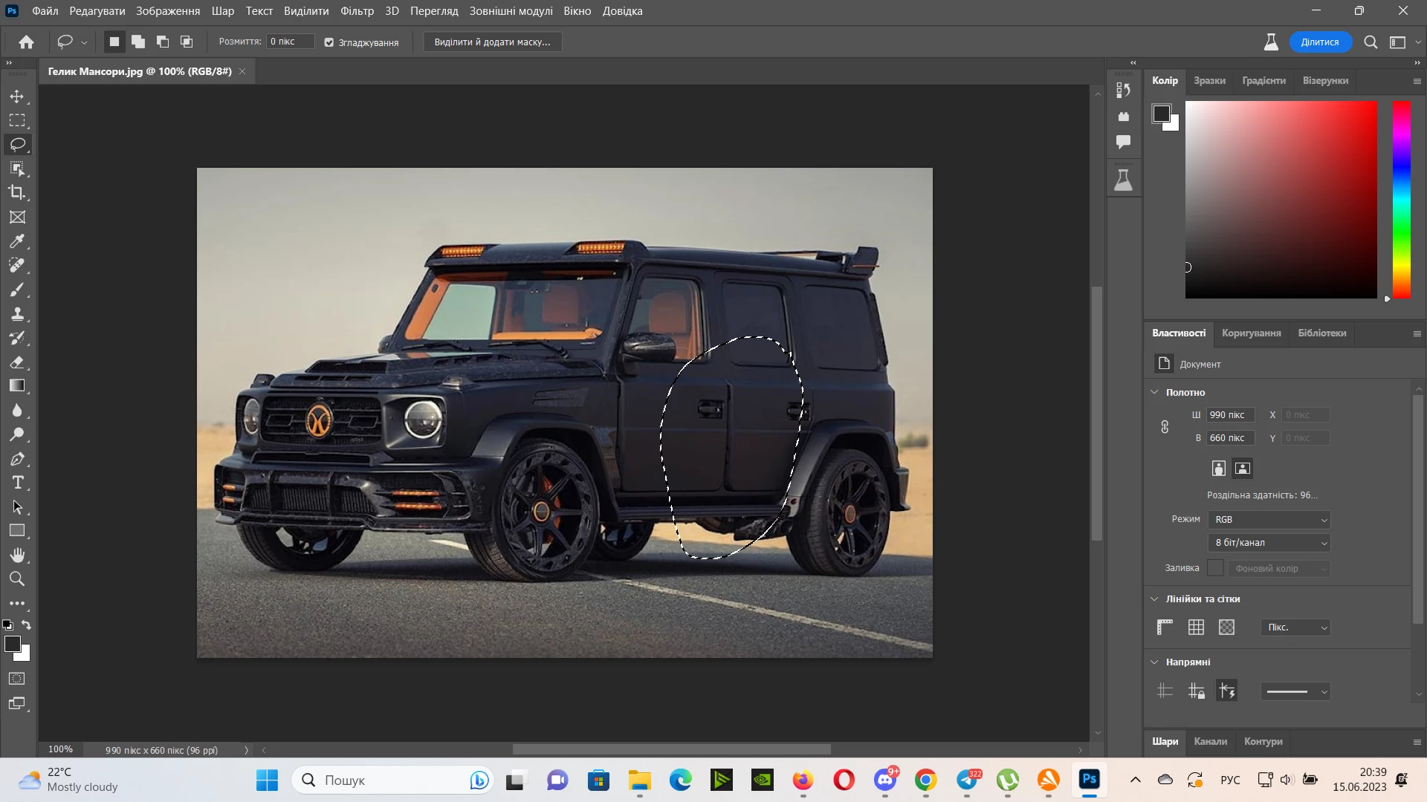Toggle the Згладжування (anti-alias) checkbox
This screenshot has width=1427, height=802.
[x=329, y=42]
